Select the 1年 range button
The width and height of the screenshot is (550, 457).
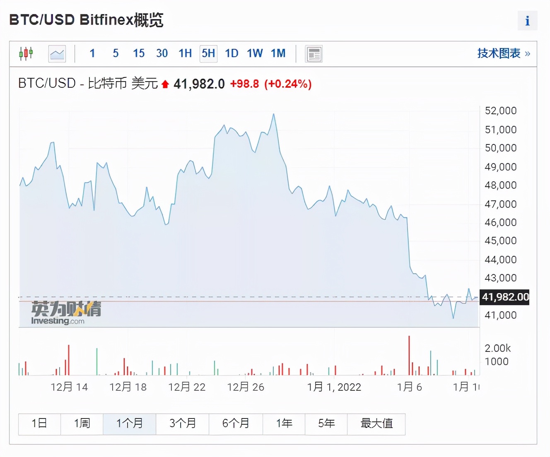pyautogui.click(x=284, y=423)
